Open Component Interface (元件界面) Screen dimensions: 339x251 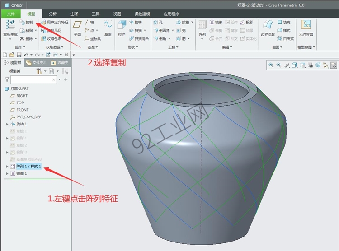(306, 28)
